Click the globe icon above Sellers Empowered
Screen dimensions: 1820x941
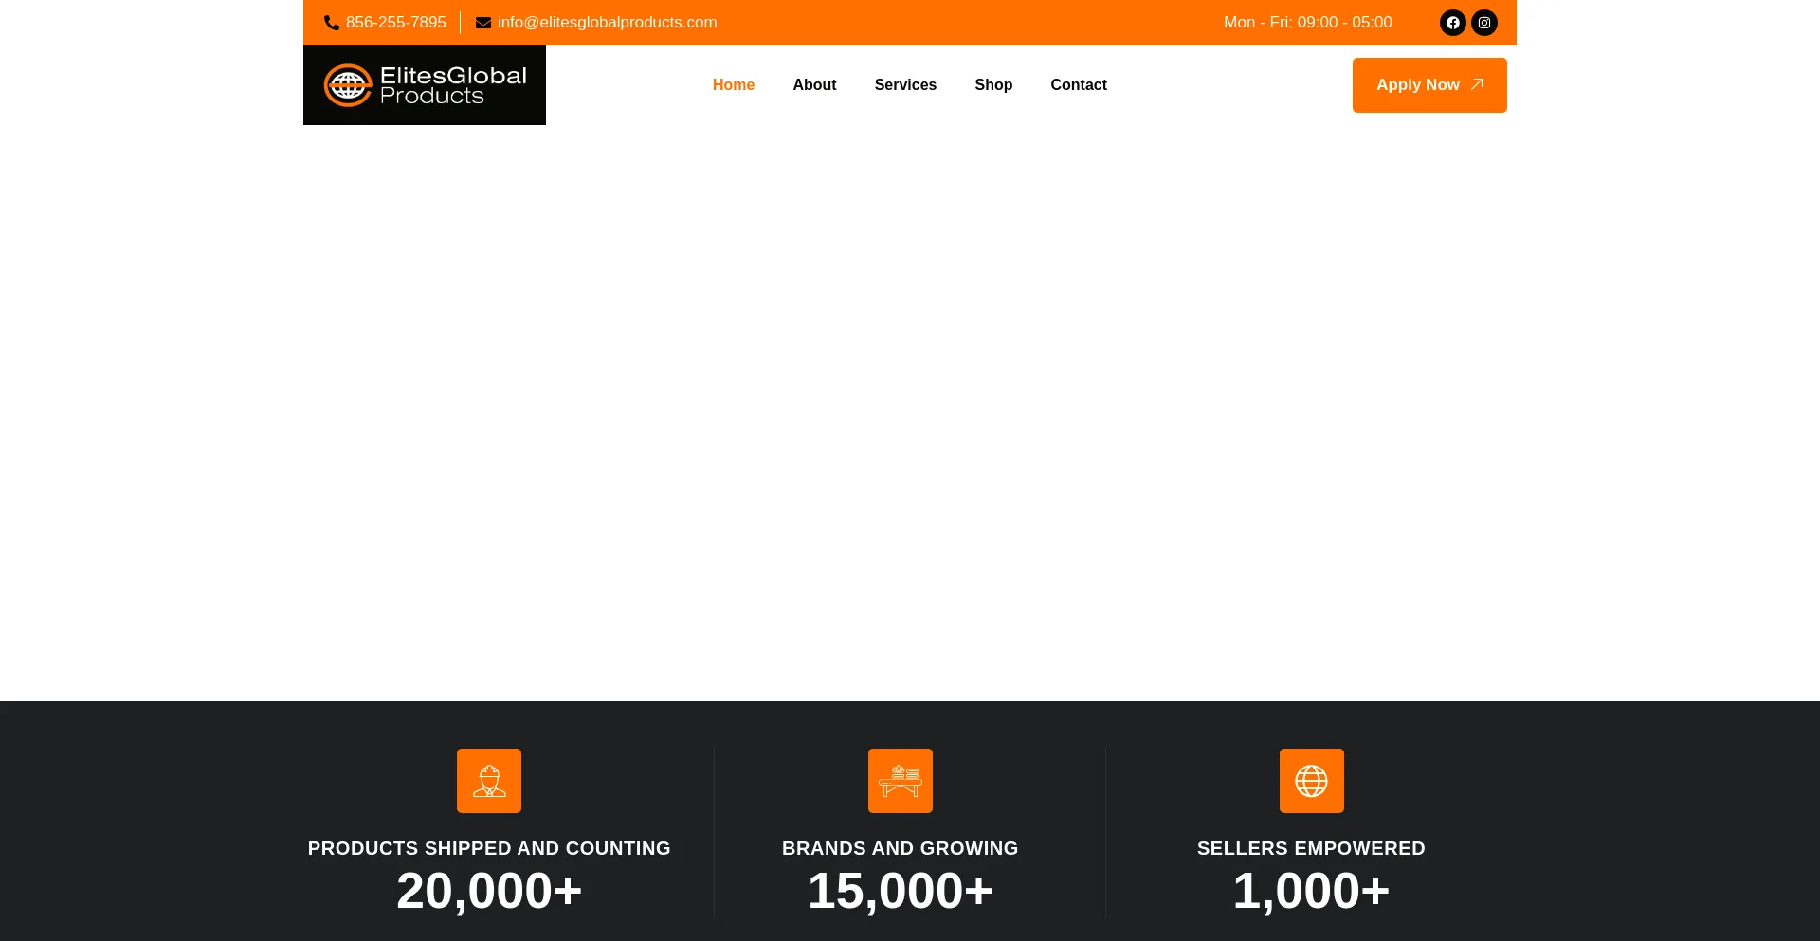tap(1311, 781)
